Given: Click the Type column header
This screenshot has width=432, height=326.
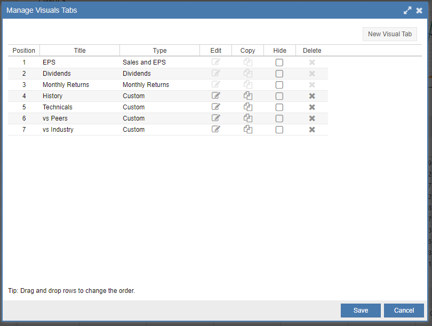Looking at the screenshot, I should [x=160, y=51].
